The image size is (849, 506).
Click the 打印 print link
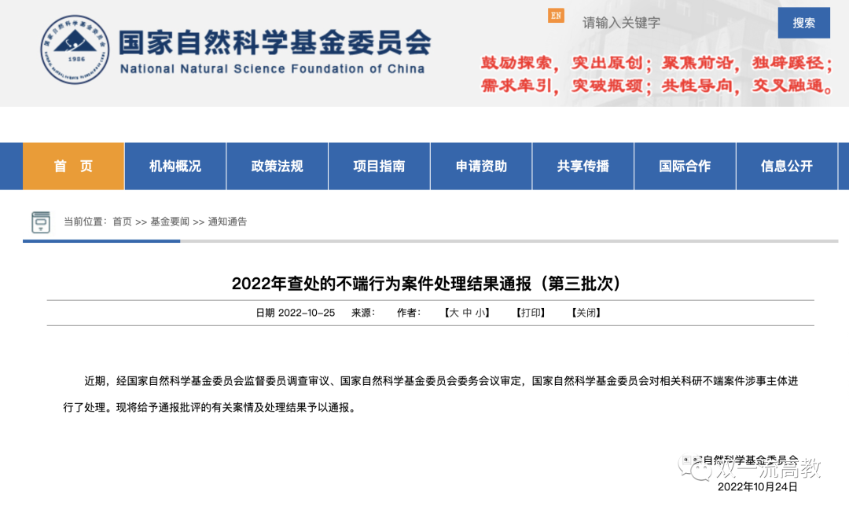coord(531,313)
